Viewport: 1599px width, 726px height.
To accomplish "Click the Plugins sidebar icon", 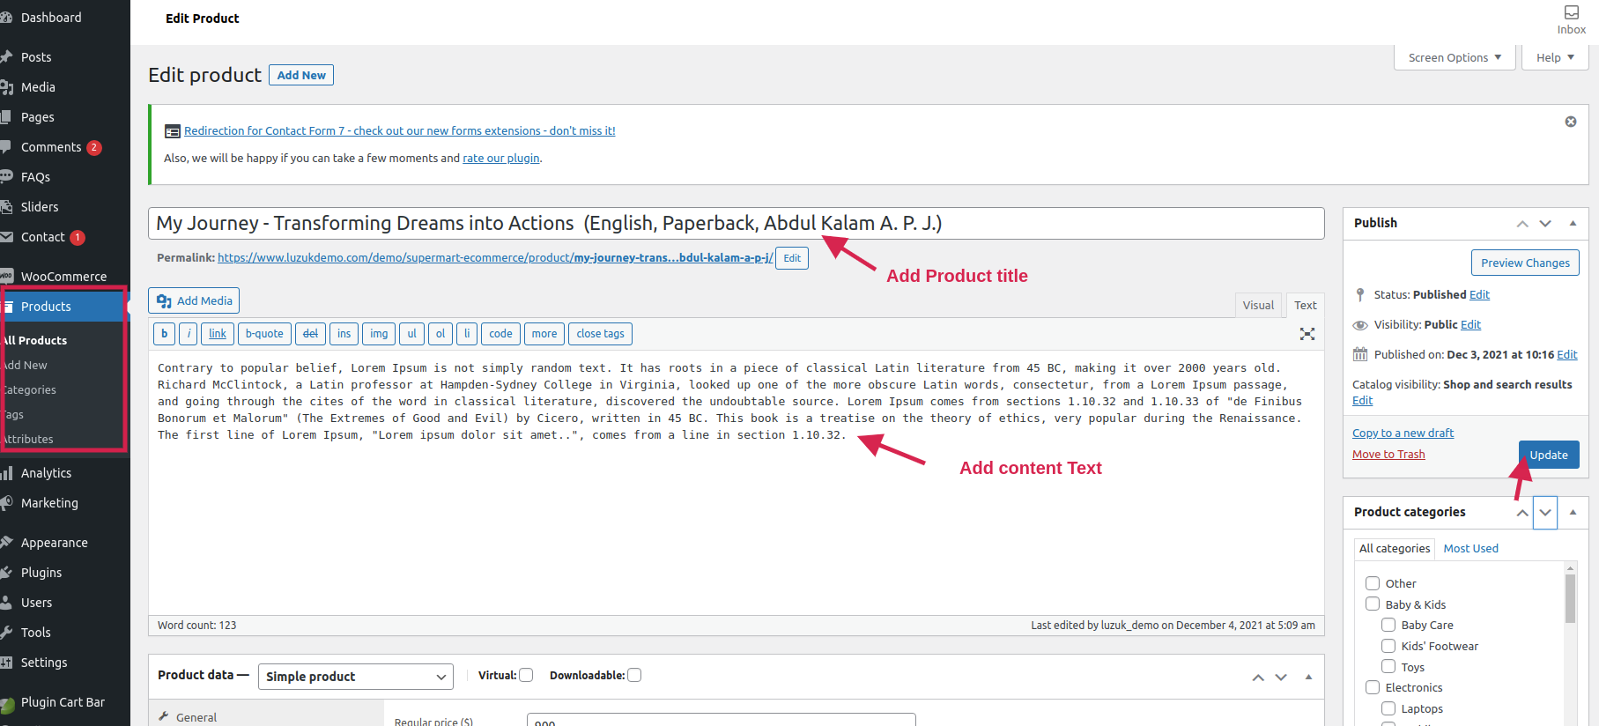I will pos(6,573).
